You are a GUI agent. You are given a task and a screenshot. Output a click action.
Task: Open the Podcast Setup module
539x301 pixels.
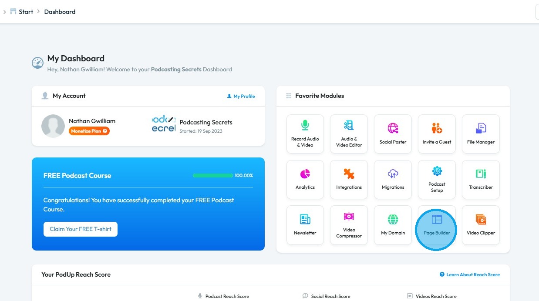[437, 179]
